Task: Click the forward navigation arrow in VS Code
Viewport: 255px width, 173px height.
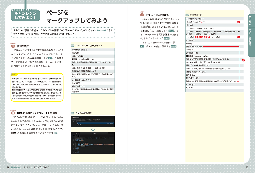Action: click(78, 133)
